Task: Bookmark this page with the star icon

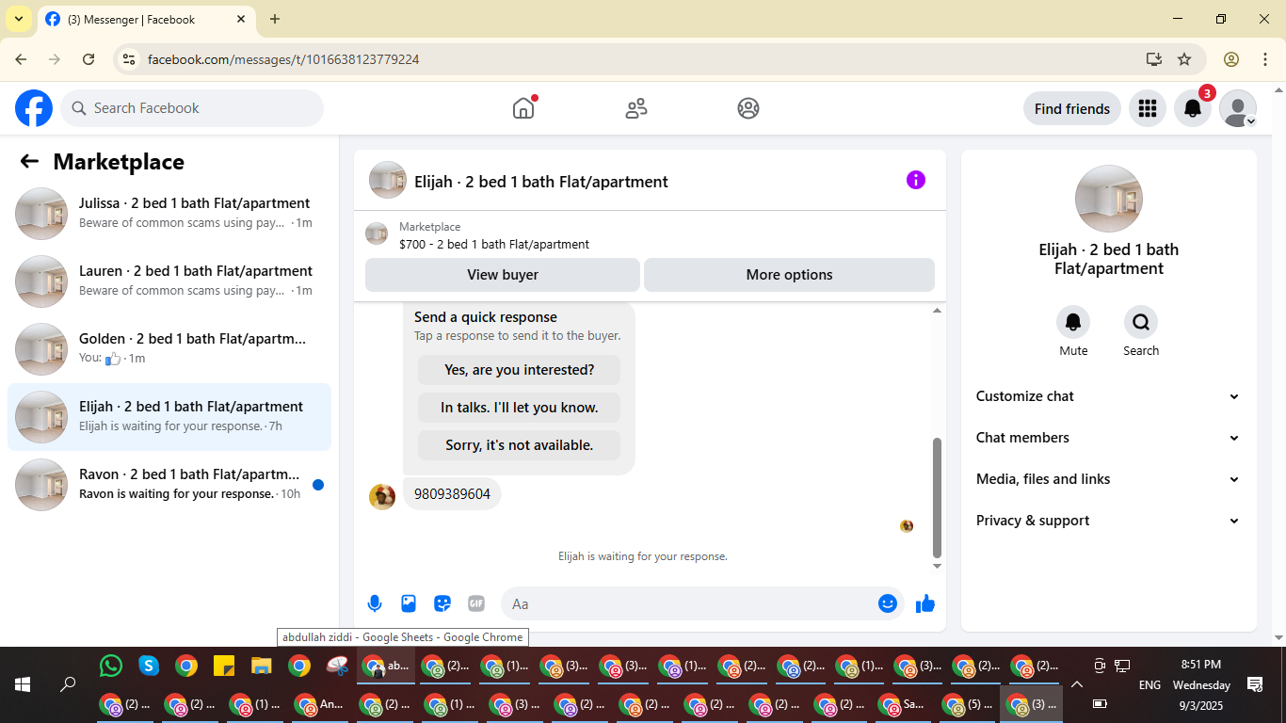Action: coord(1184,59)
